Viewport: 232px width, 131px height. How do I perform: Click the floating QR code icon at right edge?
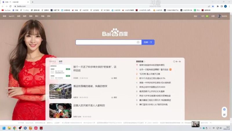[x=224, y=115]
